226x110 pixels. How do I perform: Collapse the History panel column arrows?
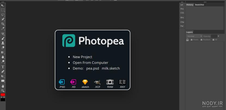click(205, 2)
